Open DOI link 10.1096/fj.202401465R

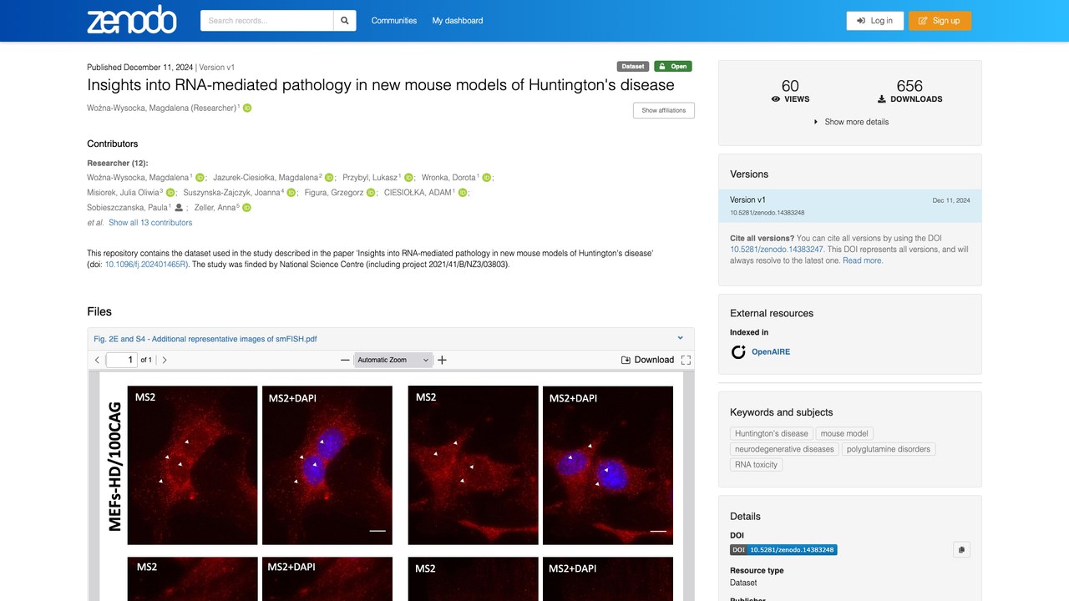point(146,265)
